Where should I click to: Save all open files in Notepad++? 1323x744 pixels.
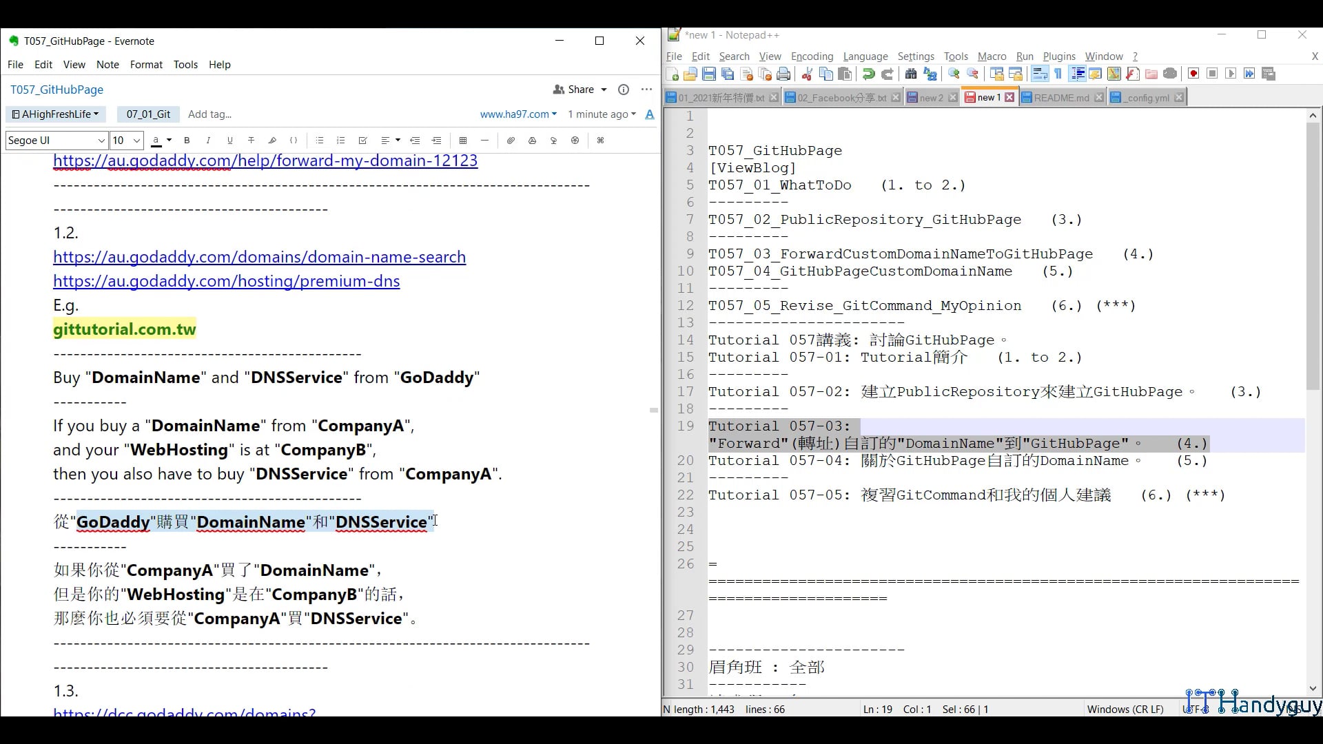[728, 74]
